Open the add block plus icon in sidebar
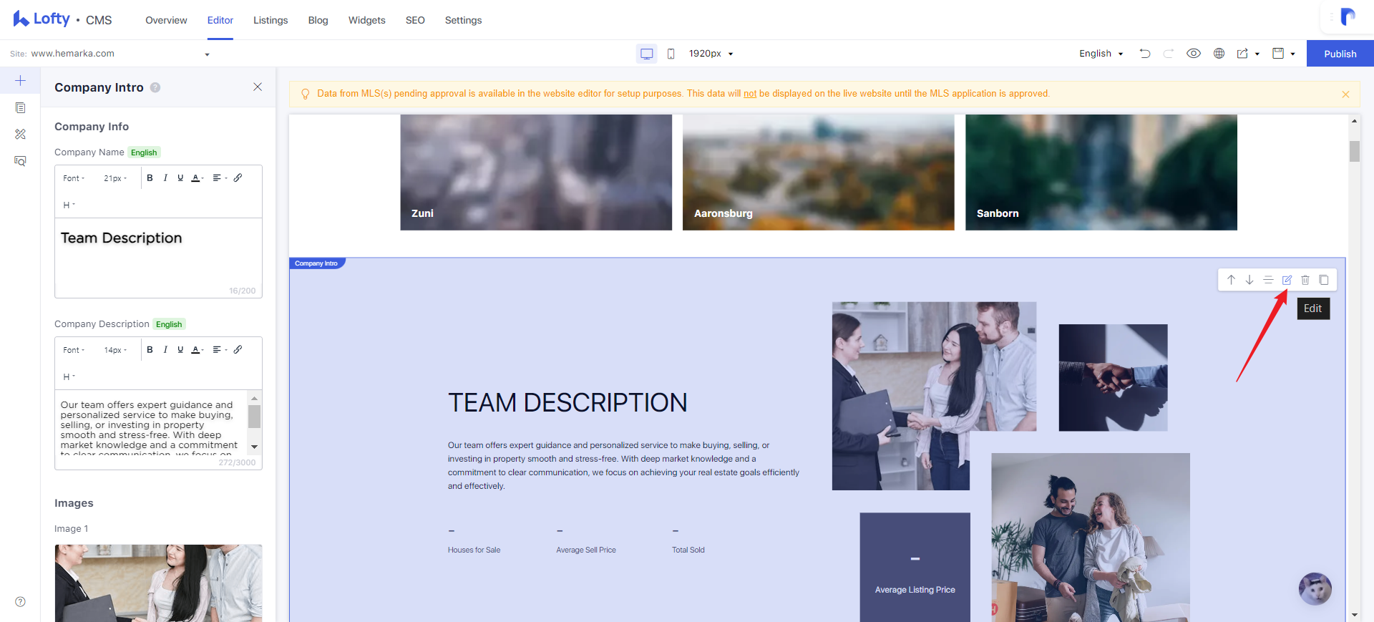Screen dimensions: 1374x622 tap(20, 80)
